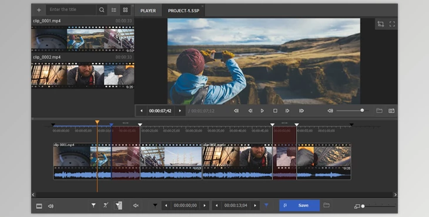Viewport: 429px width, 217px height.
Task: Click the sailing ship frame on timeline
Action: pyautogui.click(x=183, y=156)
